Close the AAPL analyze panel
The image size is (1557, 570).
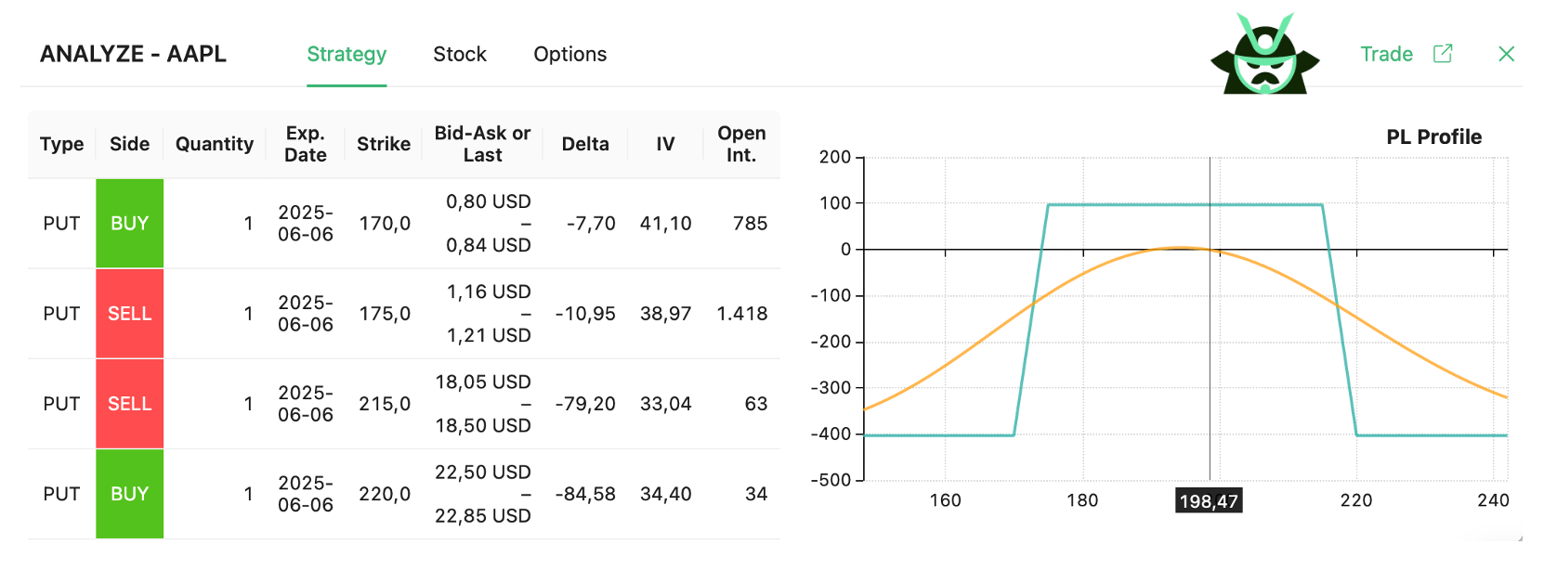click(1506, 54)
